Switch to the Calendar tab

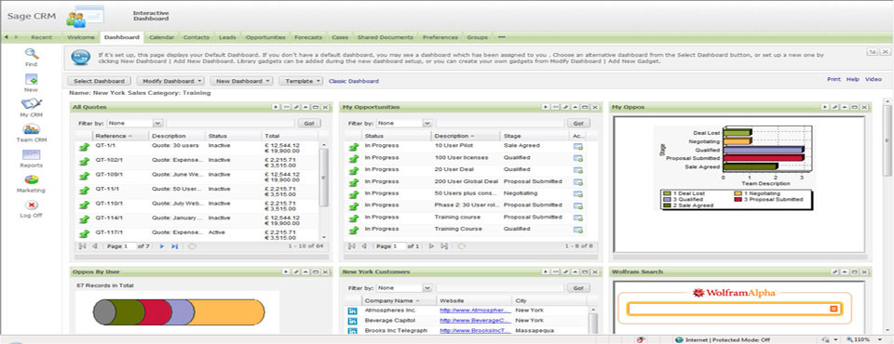(x=161, y=37)
